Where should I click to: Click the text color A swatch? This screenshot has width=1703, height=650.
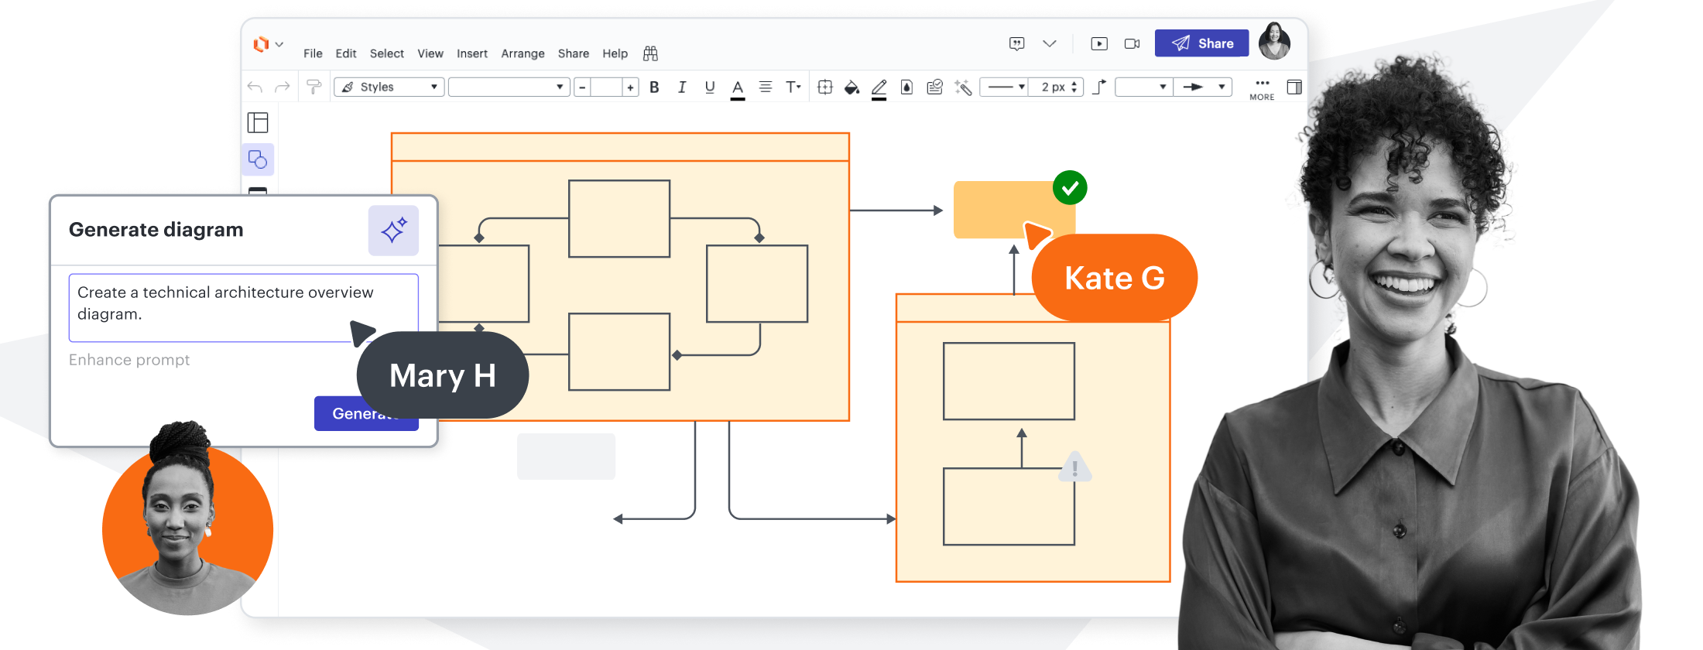[x=738, y=88]
